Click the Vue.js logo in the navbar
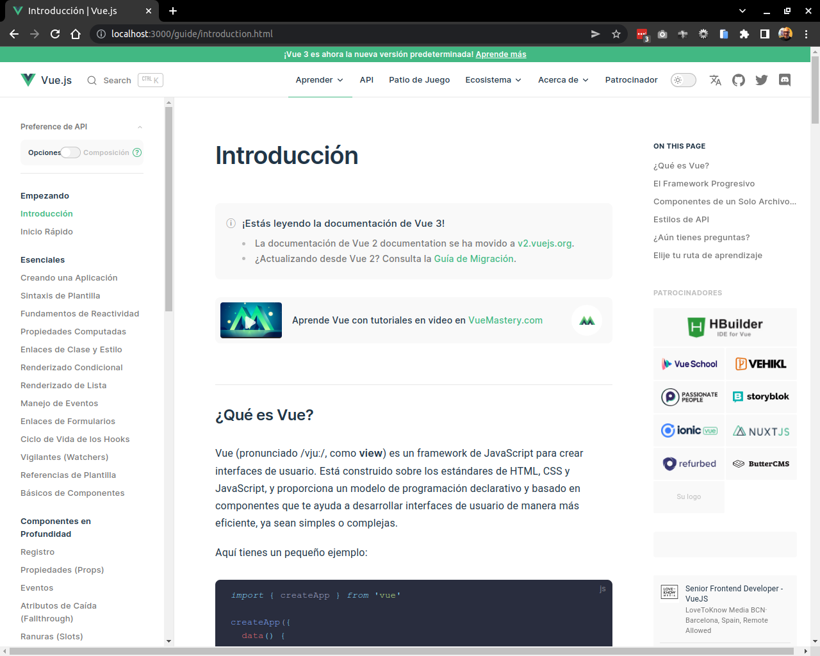Screen dimensions: 820x656 pyautogui.click(x=46, y=80)
